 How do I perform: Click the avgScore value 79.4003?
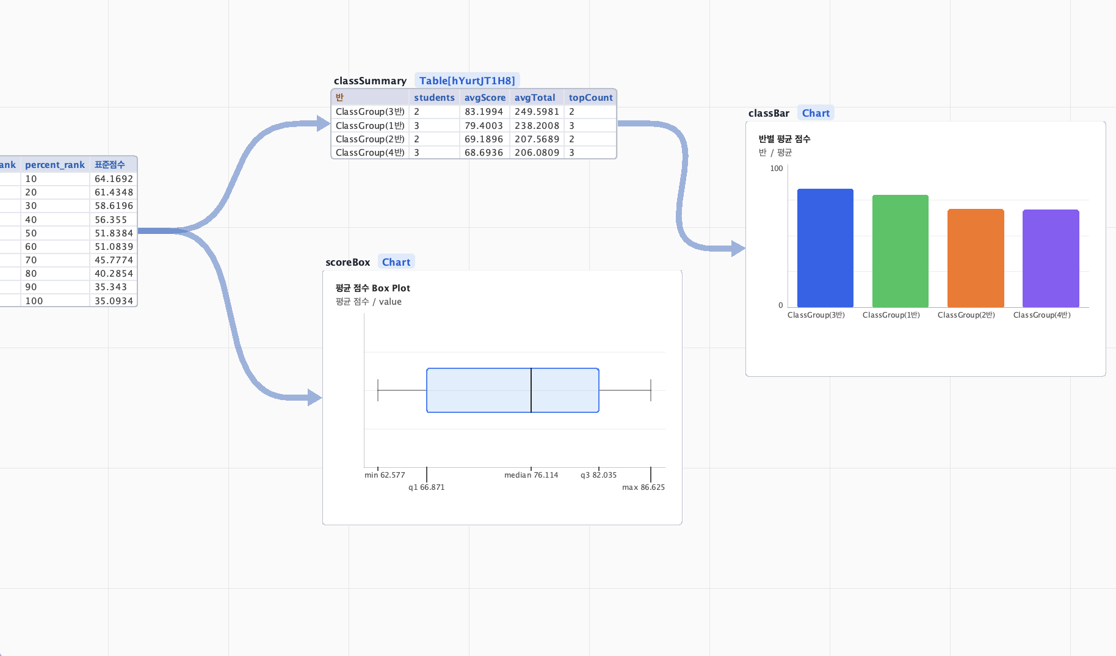pyautogui.click(x=484, y=126)
